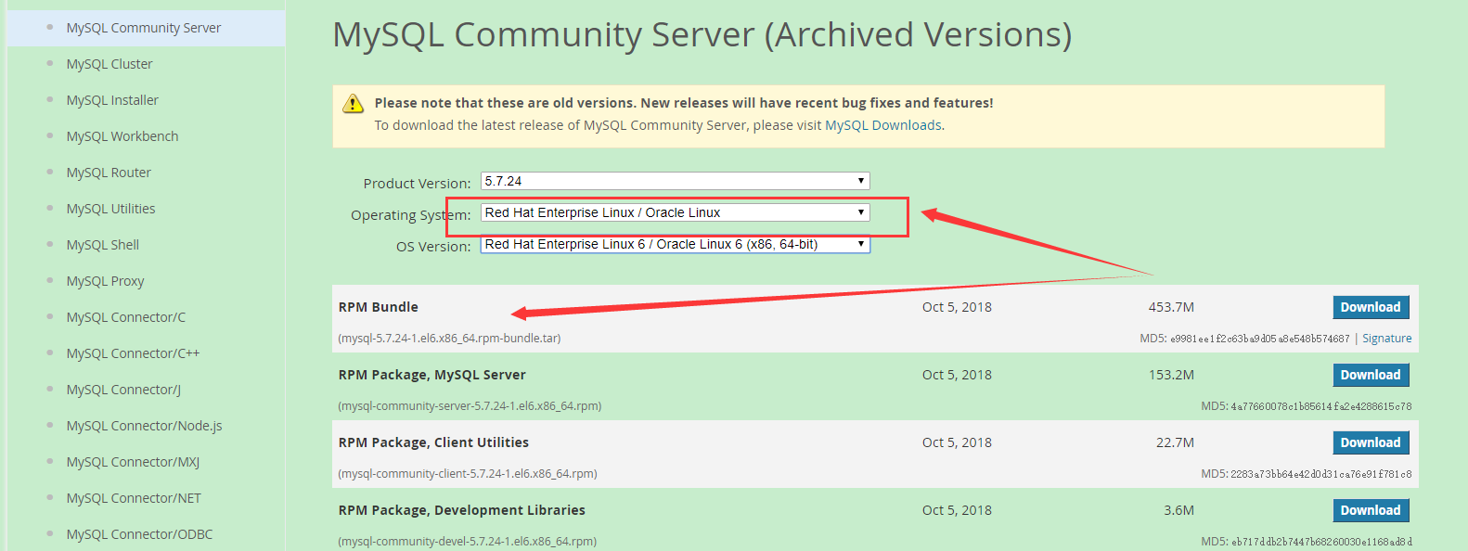Open the Operating System dropdown
The height and width of the screenshot is (551, 1468).
coord(676,212)
